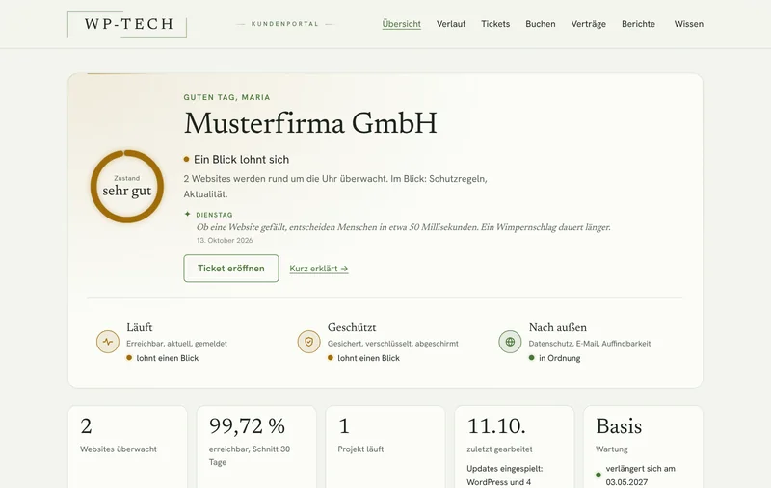Click the GUTEN TAG, MARIA greeting

227,98
